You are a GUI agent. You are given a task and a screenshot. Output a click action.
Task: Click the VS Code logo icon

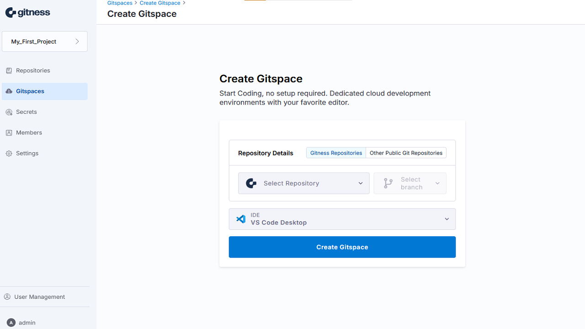click(241, 219)
